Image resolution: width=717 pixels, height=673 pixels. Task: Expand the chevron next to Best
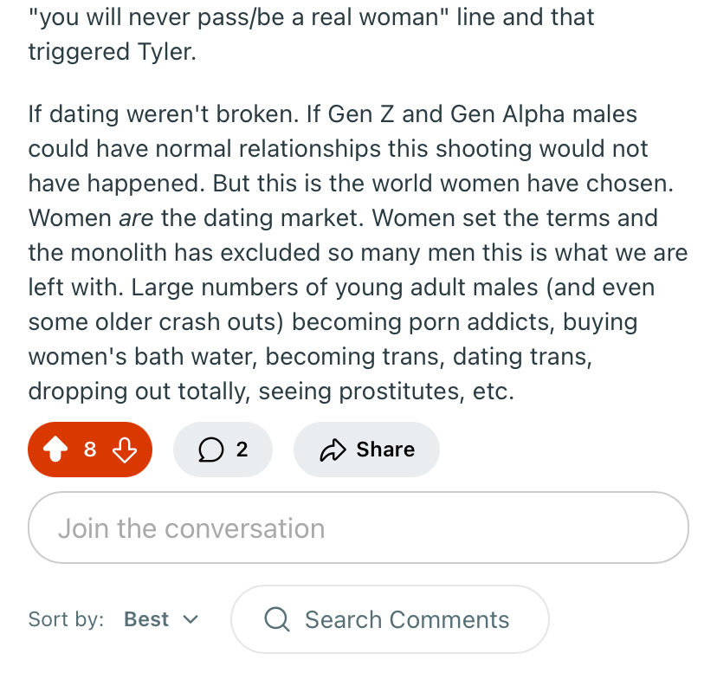point(191,620)
